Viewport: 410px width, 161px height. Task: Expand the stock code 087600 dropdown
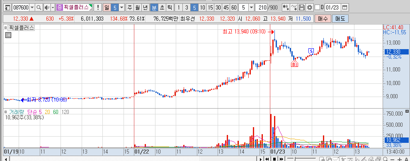pos(32,7)
